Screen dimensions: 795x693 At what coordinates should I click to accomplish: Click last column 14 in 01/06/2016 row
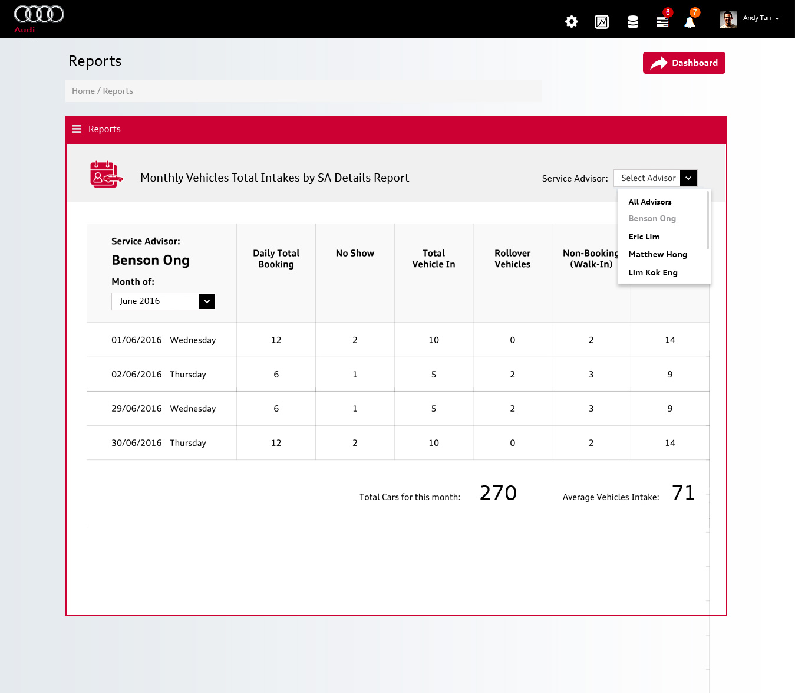coord(670,340)
